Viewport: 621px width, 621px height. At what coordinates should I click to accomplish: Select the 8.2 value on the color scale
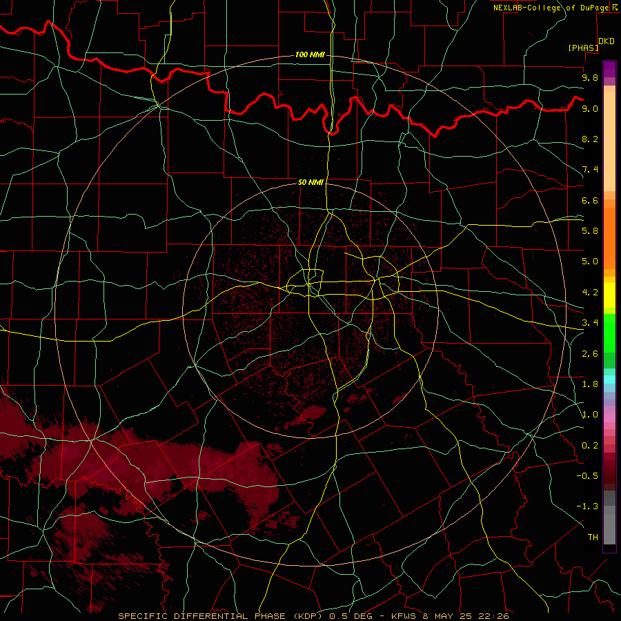590,139
